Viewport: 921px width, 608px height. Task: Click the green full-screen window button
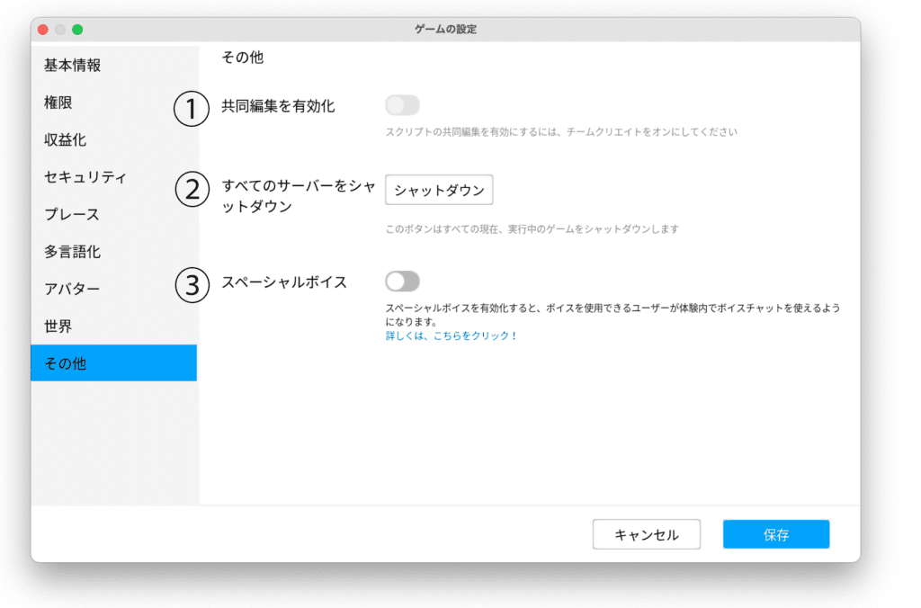[77, 30]
